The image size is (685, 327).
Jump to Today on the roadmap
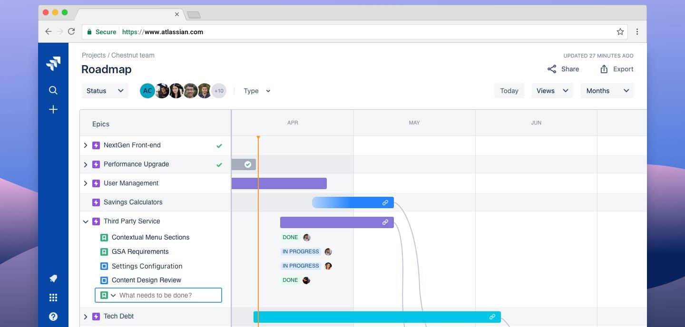509,91
